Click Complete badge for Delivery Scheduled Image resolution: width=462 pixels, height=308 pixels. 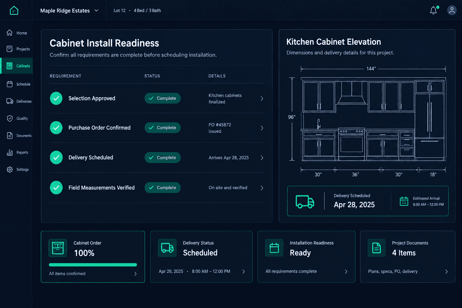point(162,158)
